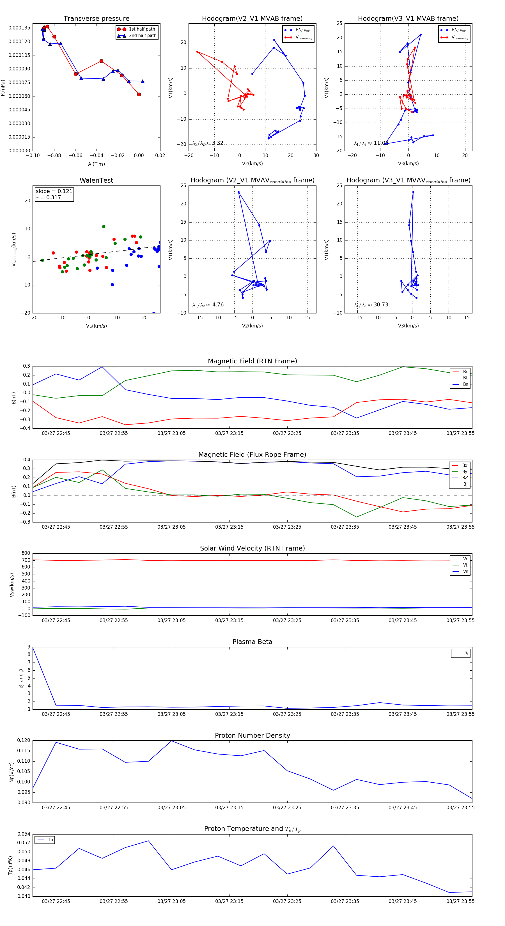The image size is (505, 926).
Task: Click the '0.054' tick on Proton Temperature axis
Action: tap(24, 834)
